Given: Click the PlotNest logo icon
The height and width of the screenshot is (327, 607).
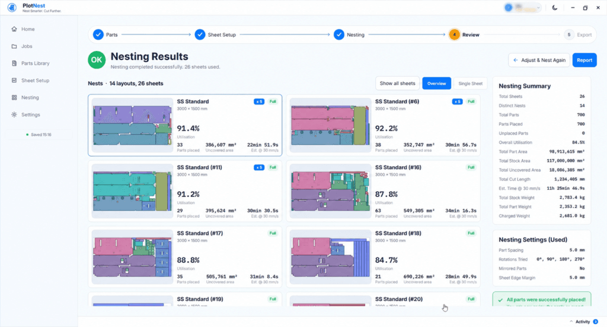Looking at the screenshot, I should (x=12, y=7).
